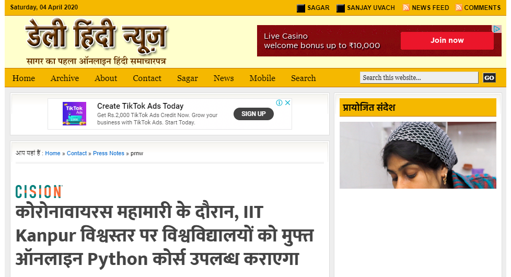Close the TikTok ad with X icon
Screen dimensions: 511x277
click(287, 102)
